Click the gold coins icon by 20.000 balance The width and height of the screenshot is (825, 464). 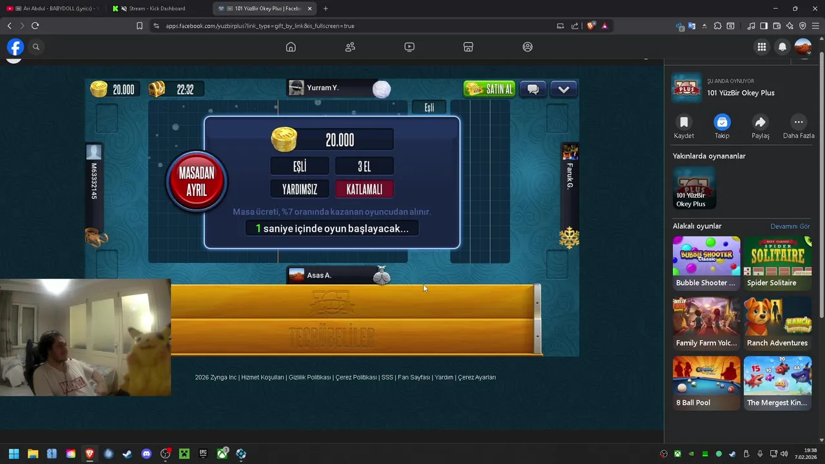tap(99, 89)
